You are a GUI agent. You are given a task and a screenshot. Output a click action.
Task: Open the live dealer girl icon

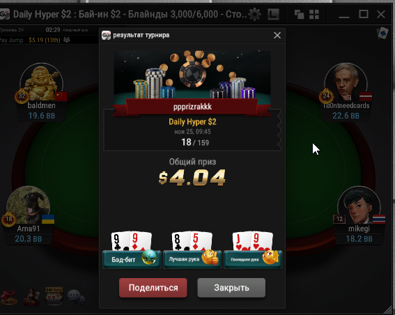[31, 297]
